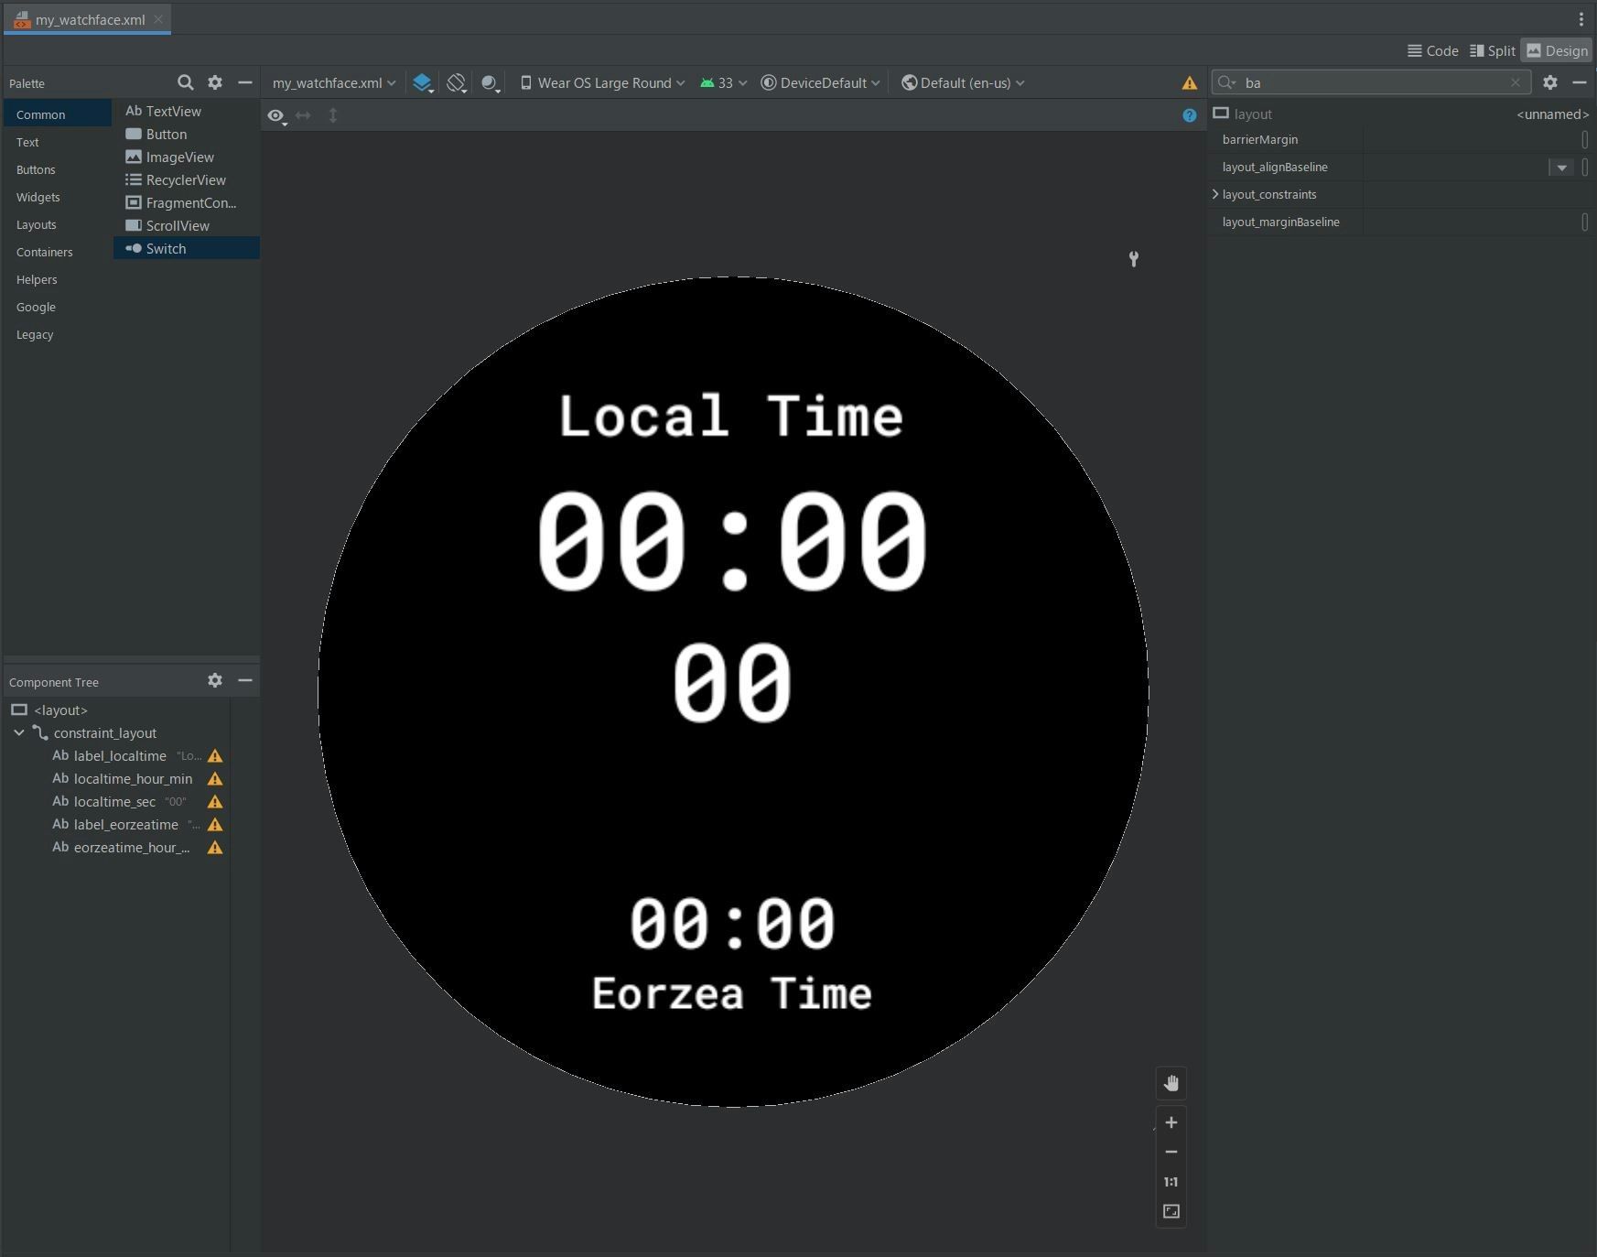Click the attributes search field containing 'ba'
The image size is (1597, 1257).
1373,82
